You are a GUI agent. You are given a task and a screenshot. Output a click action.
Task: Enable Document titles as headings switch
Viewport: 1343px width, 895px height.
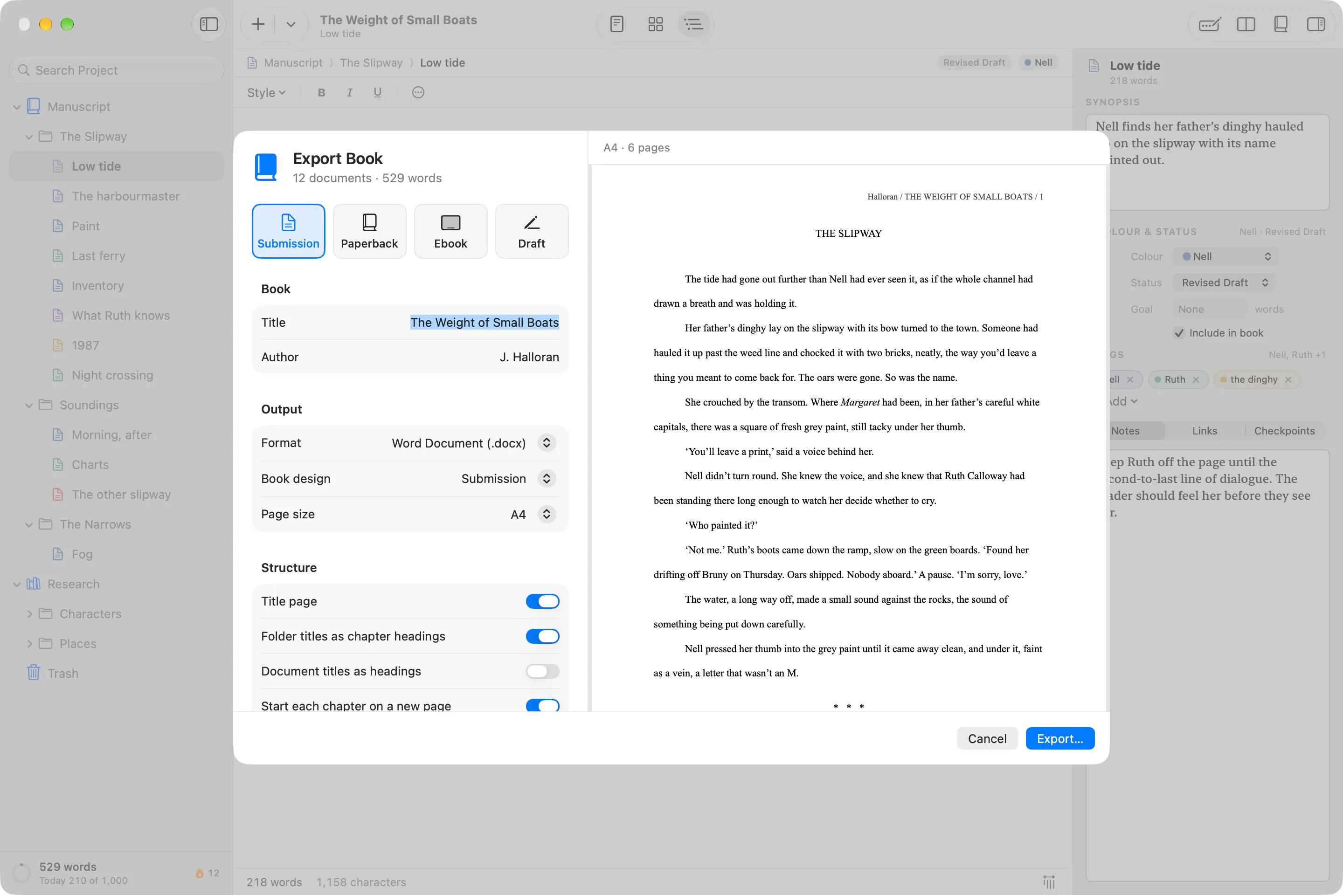(x=542, y=671)
